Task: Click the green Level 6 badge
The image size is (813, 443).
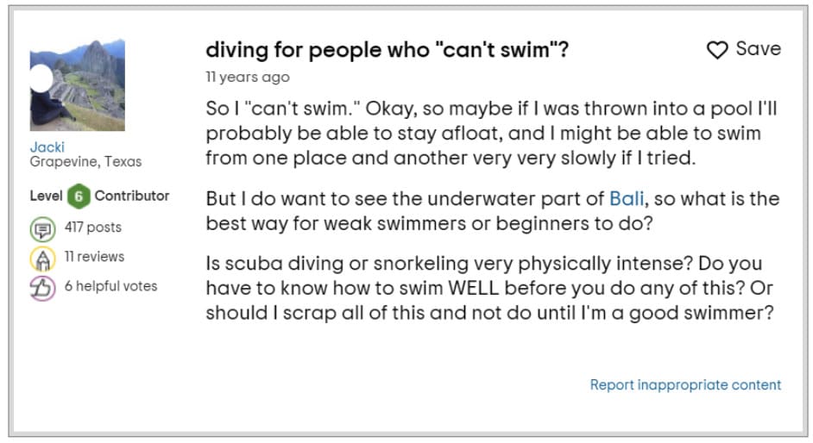Action: (x=79, y=197)
